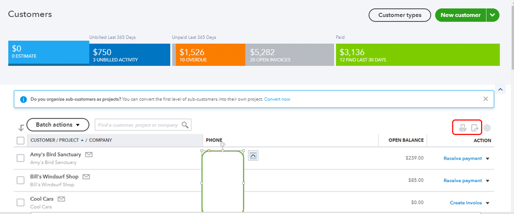Click the Customer types button

[x=400, y=15]
